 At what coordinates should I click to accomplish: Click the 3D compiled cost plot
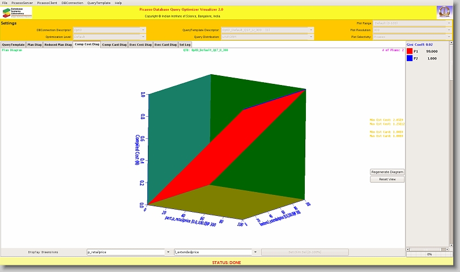(x=227, y=147)
